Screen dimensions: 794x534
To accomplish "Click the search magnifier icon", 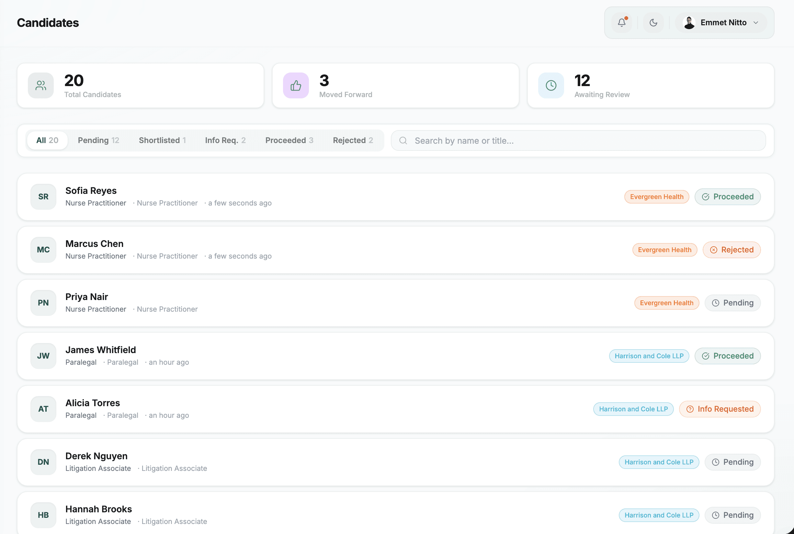I will (x=403, y=140).
